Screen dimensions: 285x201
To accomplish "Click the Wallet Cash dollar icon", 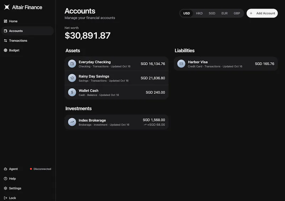I will [72, 92].
